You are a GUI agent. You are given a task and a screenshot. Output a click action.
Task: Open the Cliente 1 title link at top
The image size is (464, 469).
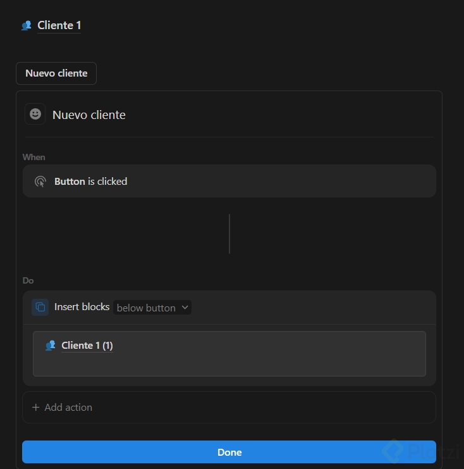click(x=59, y=25)
